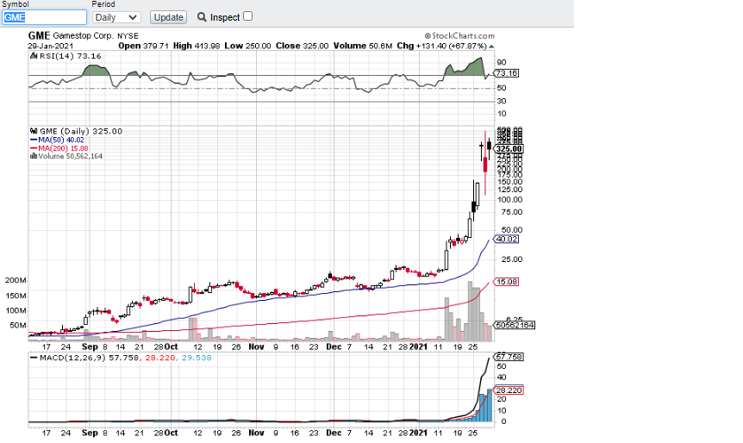The height and width of the screenshot is (443, 743).
Task: Click the green up-triangle change indicator
Action: coord(491,47)
